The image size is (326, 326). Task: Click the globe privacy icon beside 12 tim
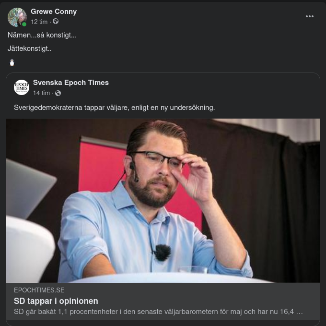click(x=56, y=22)
